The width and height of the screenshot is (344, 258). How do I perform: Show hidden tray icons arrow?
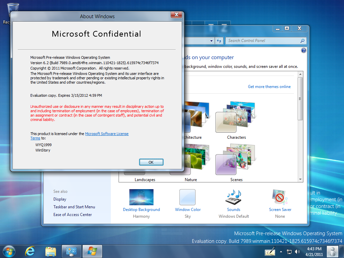281,251
